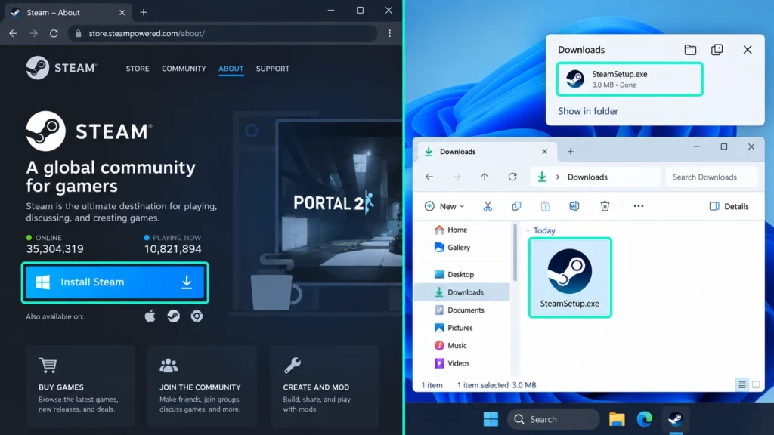Click the Delete trash icon
The width and height of the screenshot is (774, 435).
click(x=605, y=206)
